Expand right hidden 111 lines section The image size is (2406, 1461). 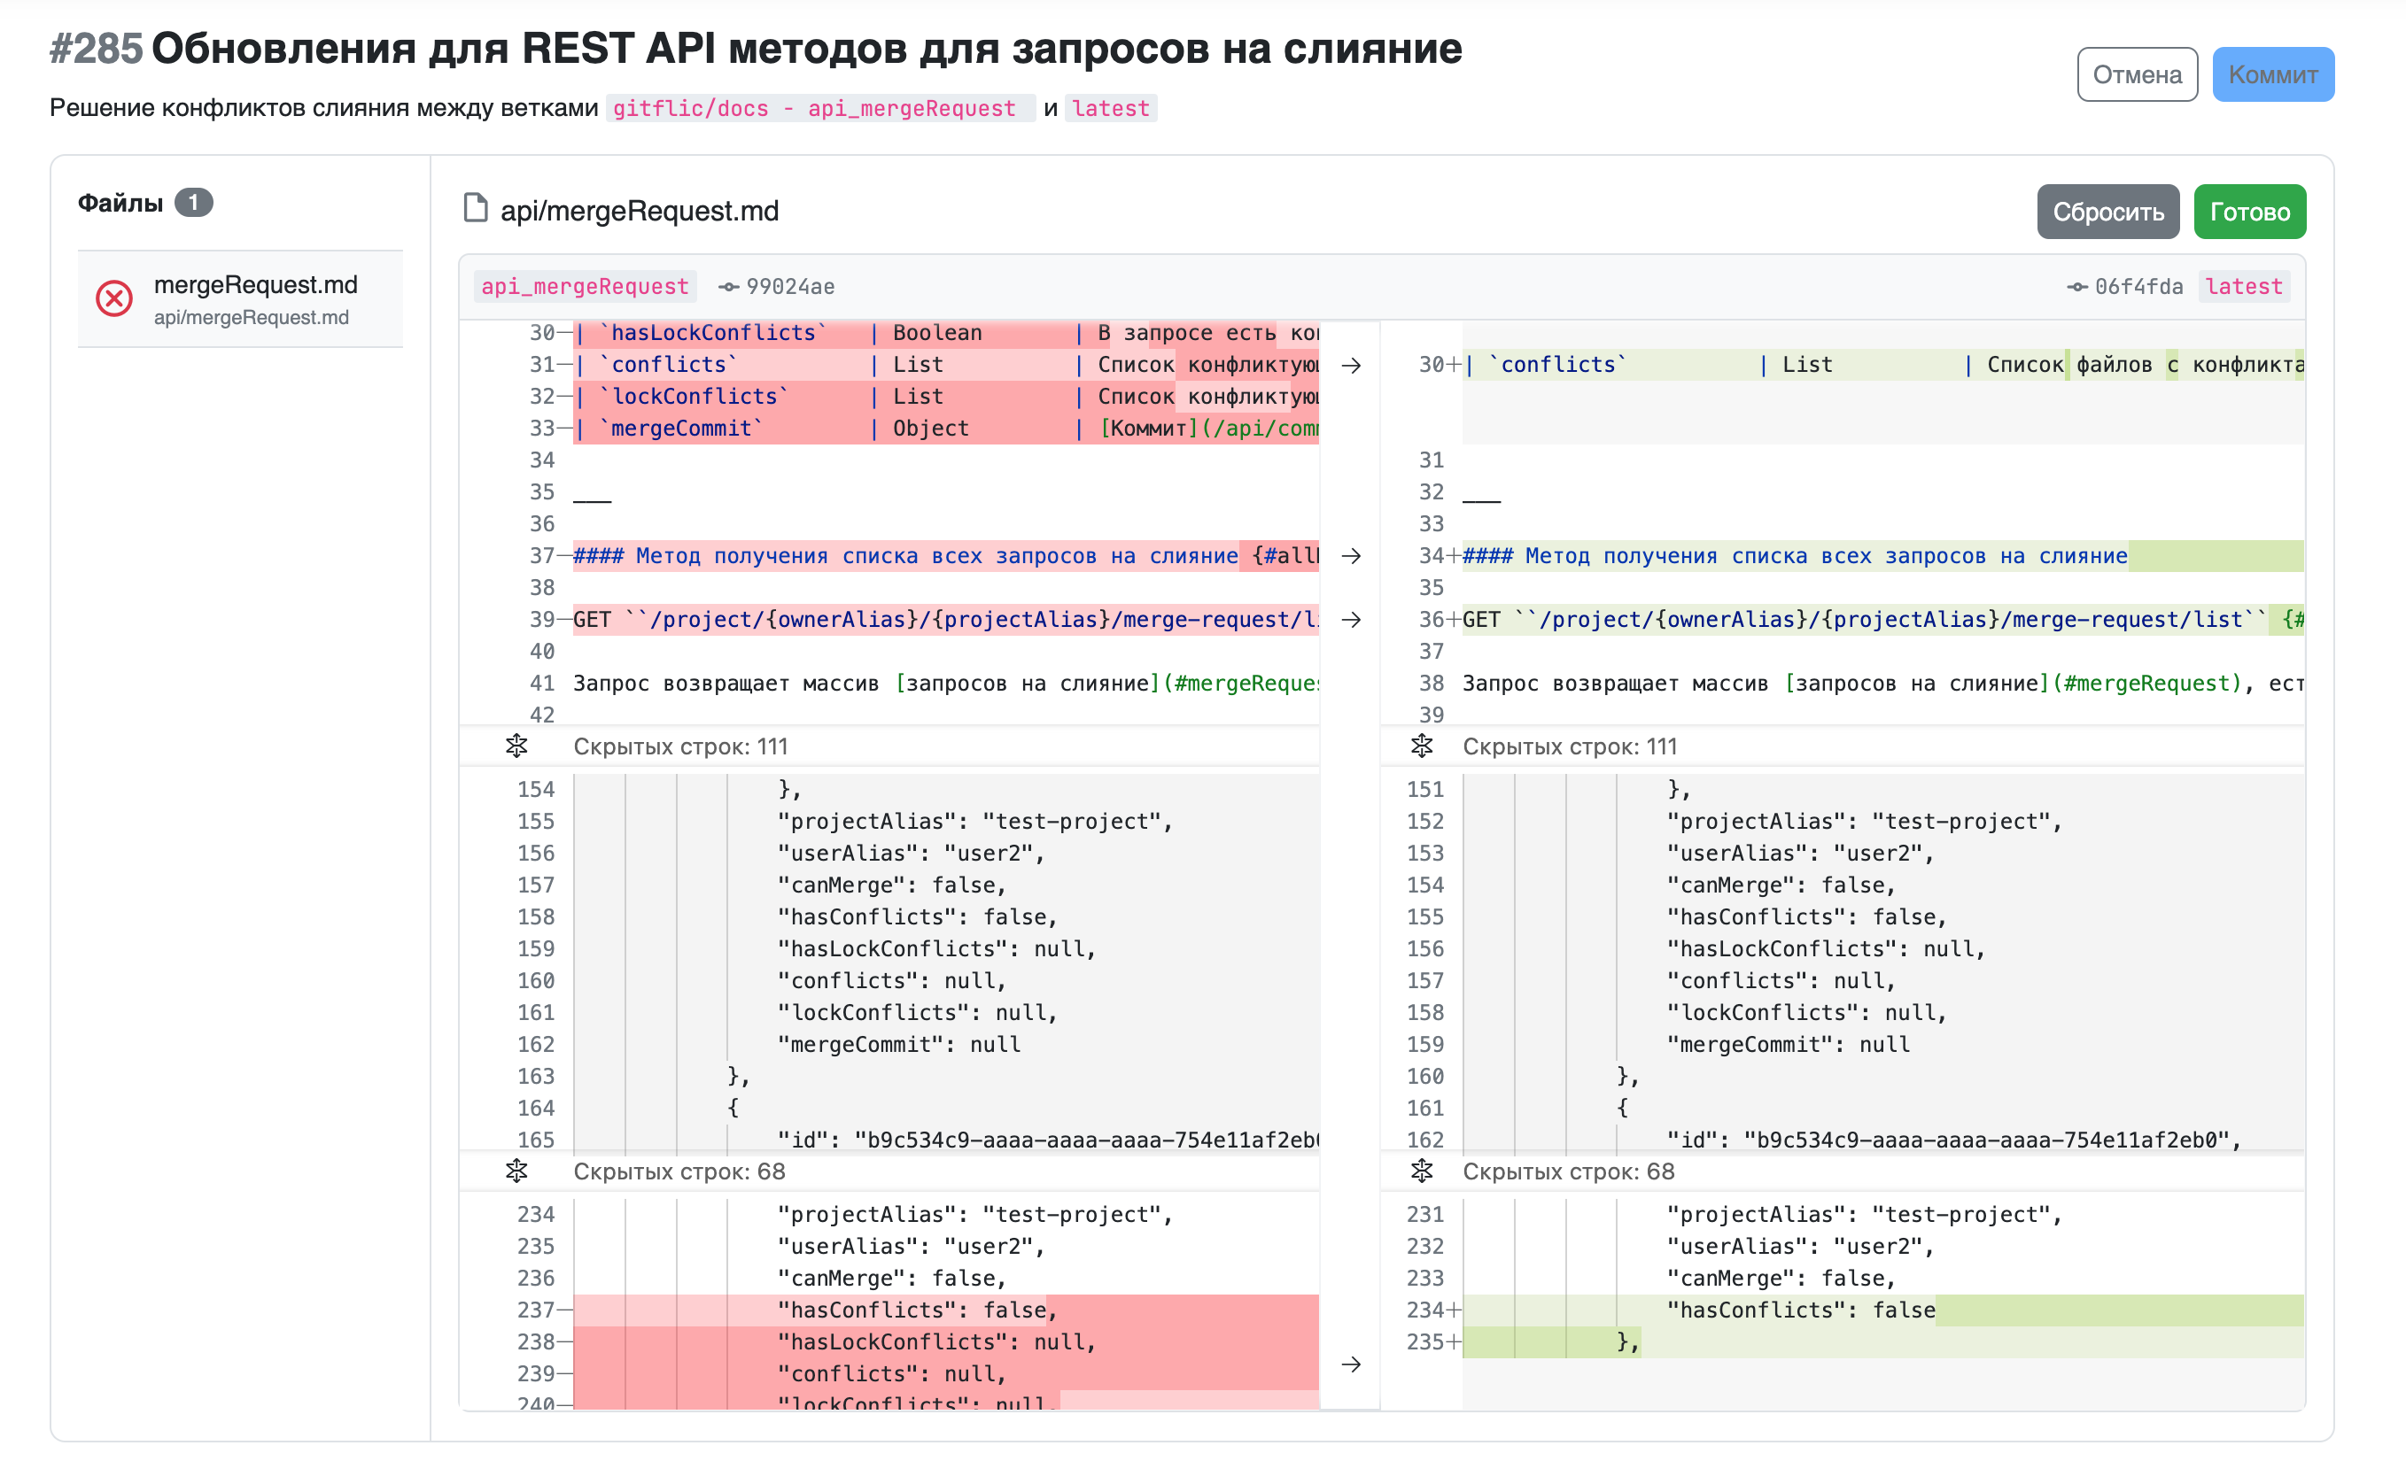[1422, 746]
